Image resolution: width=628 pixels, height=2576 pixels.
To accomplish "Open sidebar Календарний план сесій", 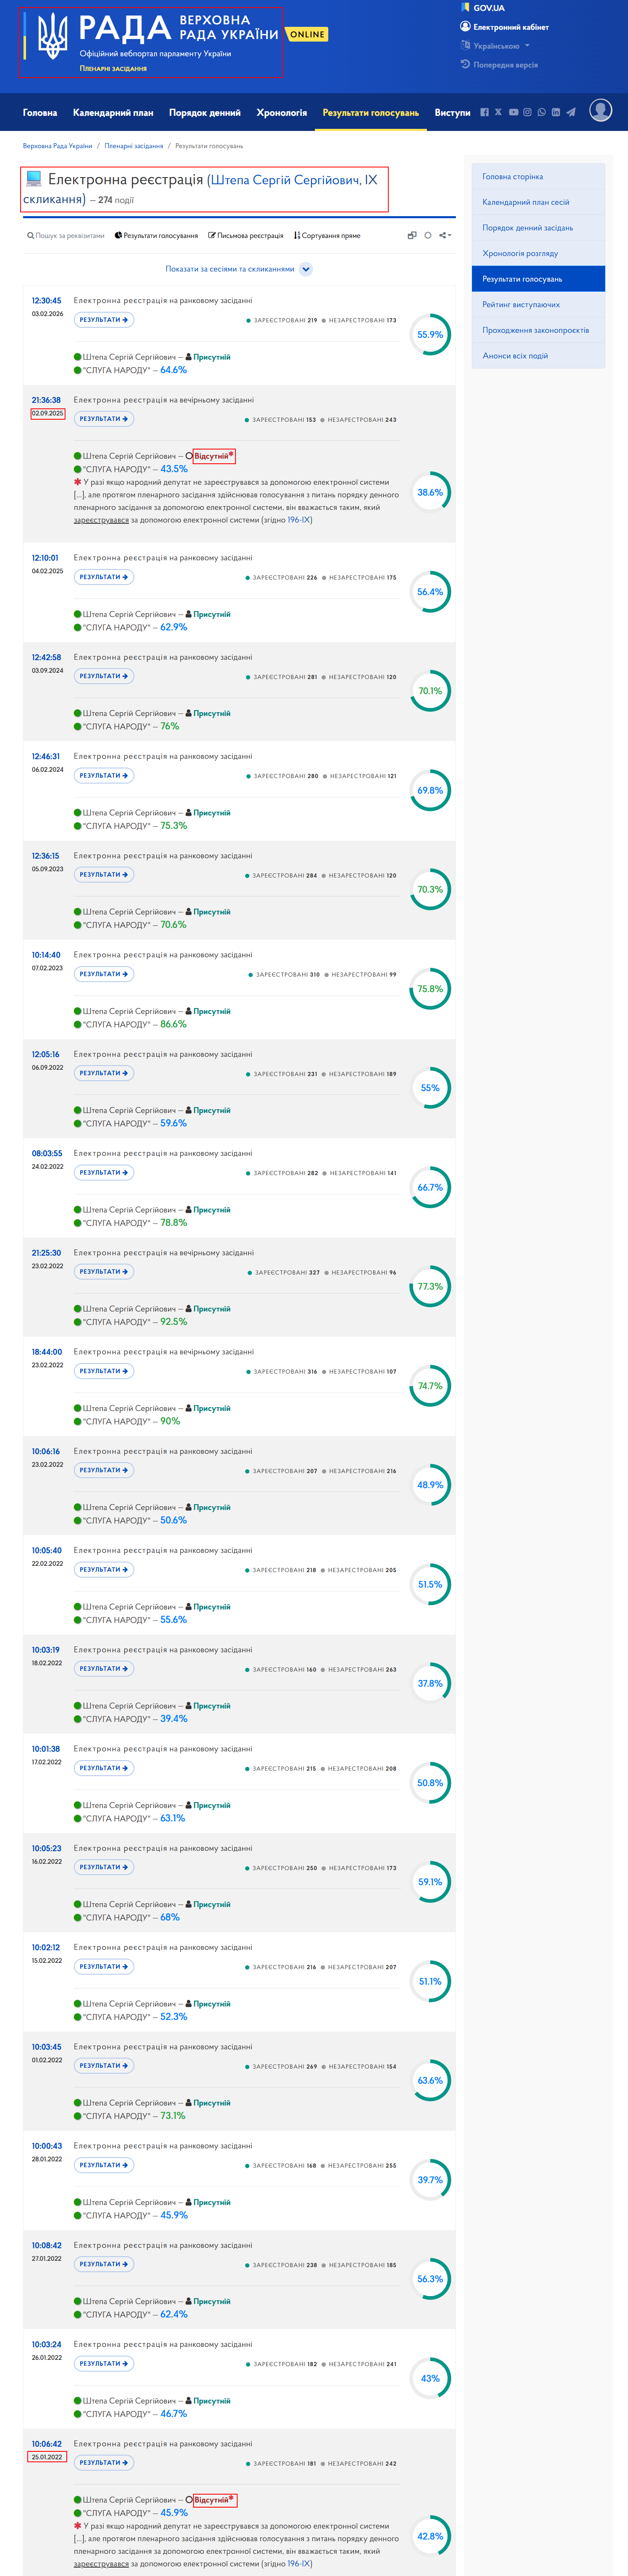I will pos(538,202).
